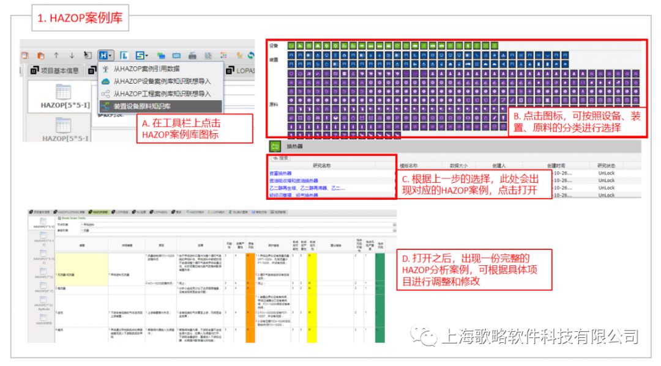
Task: Toggle the Break Down Fields checkbox
Action: pyautogui.click(x=59, y=218)
